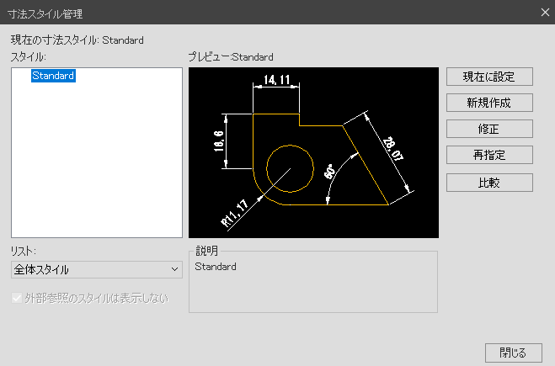Click the 再指定 override button
Screen dimensions: 555x366
point(489,155)
